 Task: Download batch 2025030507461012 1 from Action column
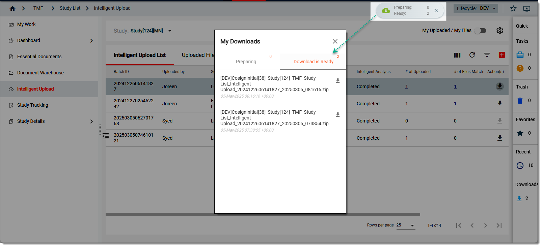pyautogui.click(x=500, y=138)
